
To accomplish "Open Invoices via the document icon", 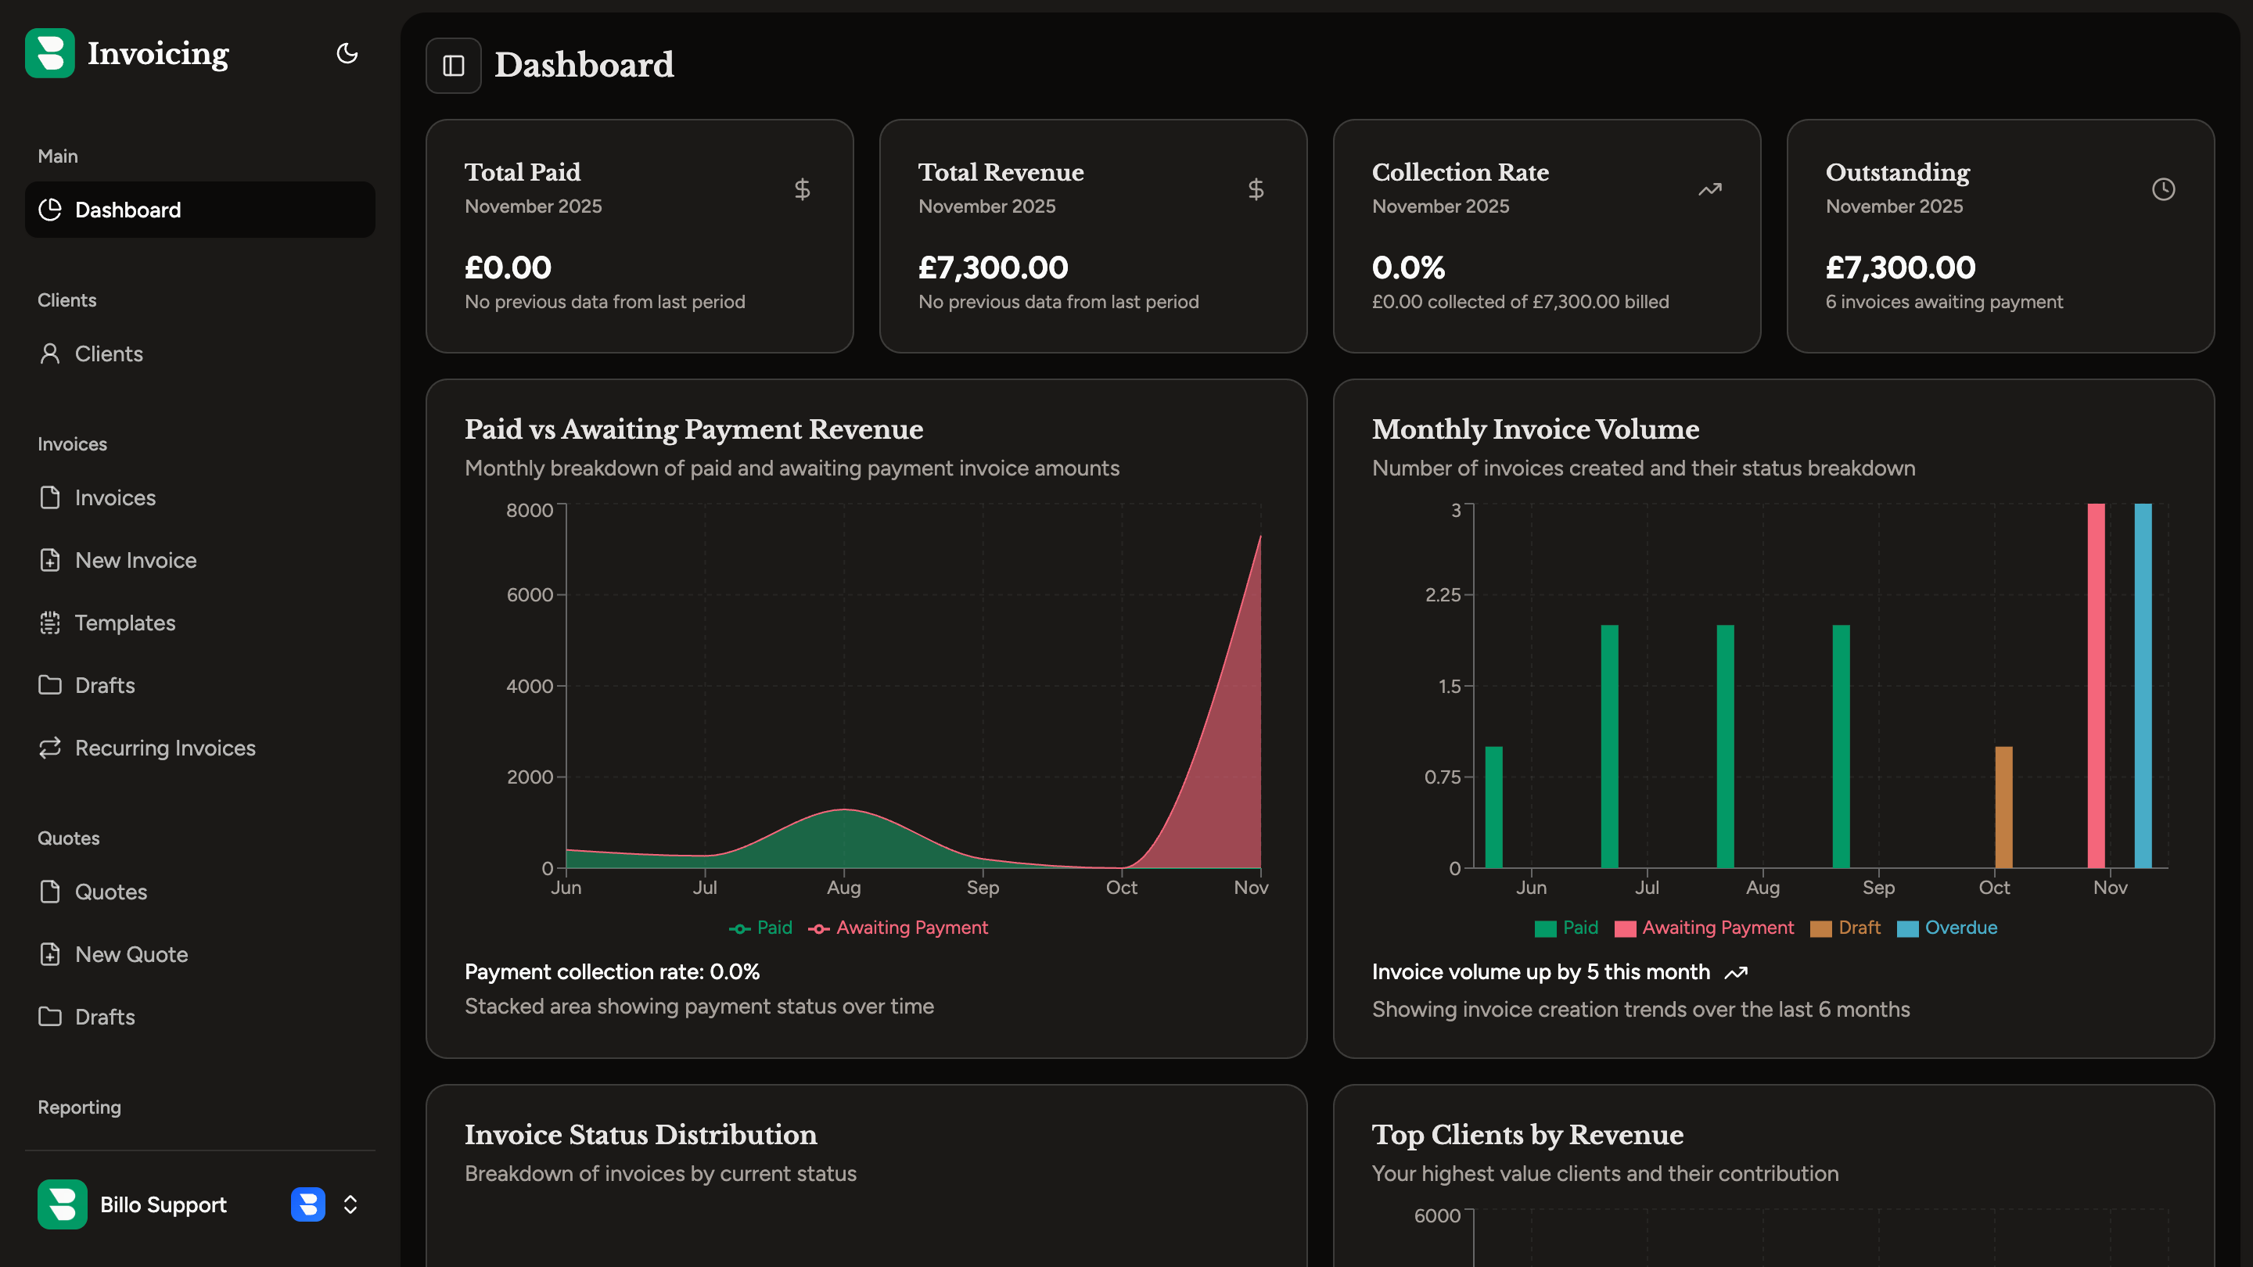I will tap(50, 497).
